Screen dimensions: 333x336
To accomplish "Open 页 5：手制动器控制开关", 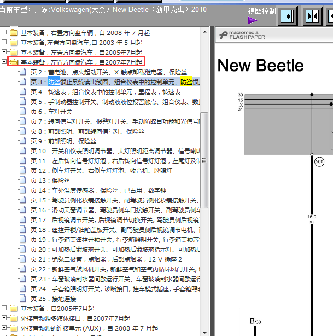I will point(115,102).
